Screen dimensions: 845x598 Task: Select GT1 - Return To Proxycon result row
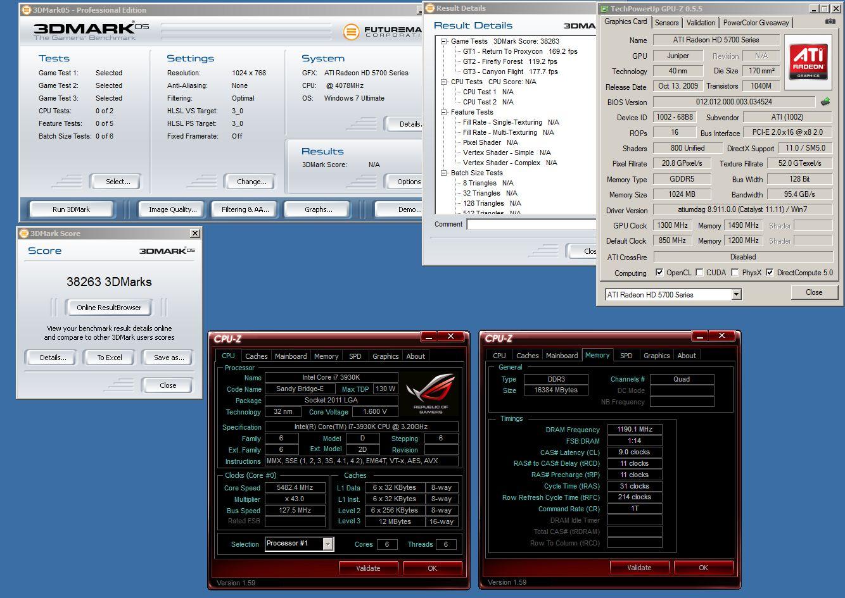[x=520, y=51]
